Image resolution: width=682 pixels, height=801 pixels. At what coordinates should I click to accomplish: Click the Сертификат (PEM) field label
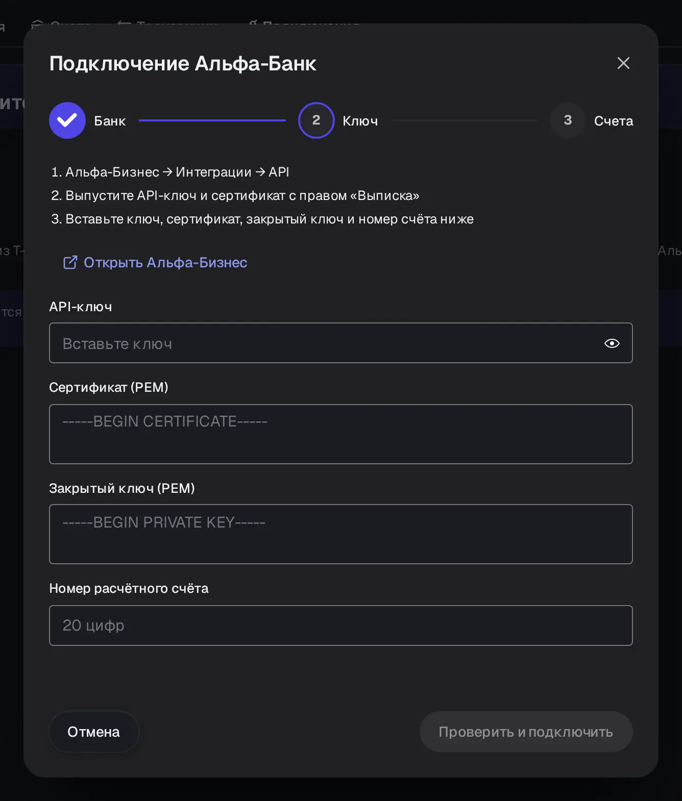109,387
